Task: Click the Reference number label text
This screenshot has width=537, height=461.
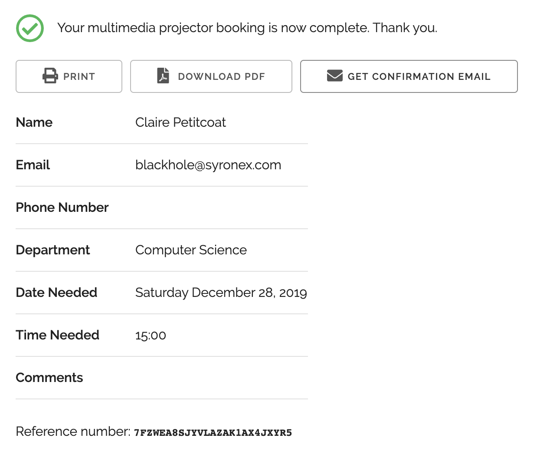Action: coord(73,431)
